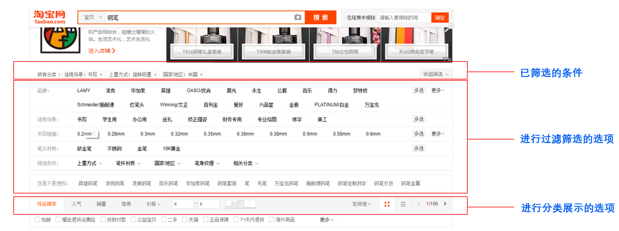This screenshot has width=619, height=231.
Task: Switch to list view icon
Action: [403, 204]
